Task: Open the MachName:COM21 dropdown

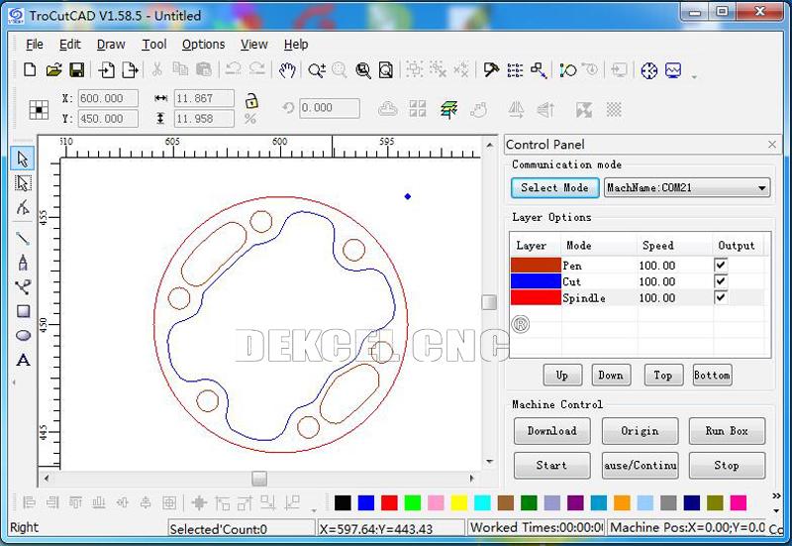Action: click(x=687, y=187)
